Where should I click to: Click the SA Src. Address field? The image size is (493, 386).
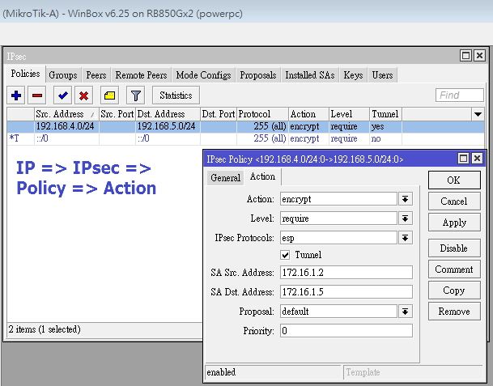click(346, 272)
